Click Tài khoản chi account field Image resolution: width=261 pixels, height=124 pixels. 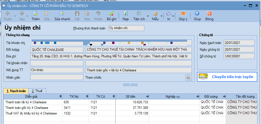[x=111, y=43]
